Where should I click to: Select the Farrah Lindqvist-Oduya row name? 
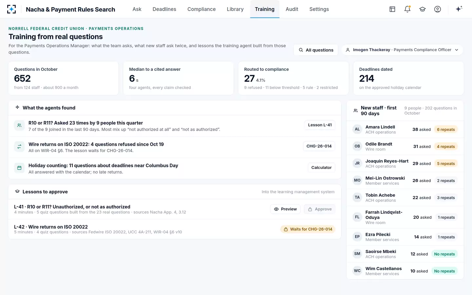(x=384, y=215)
